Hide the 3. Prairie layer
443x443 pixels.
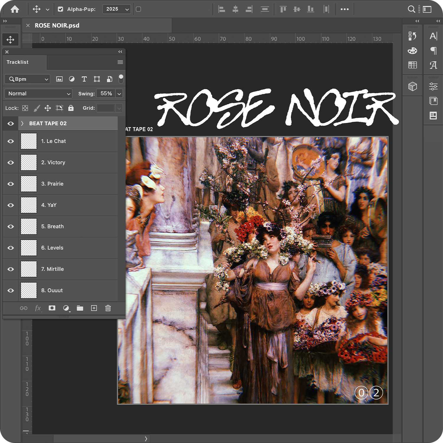click(11, 184)
